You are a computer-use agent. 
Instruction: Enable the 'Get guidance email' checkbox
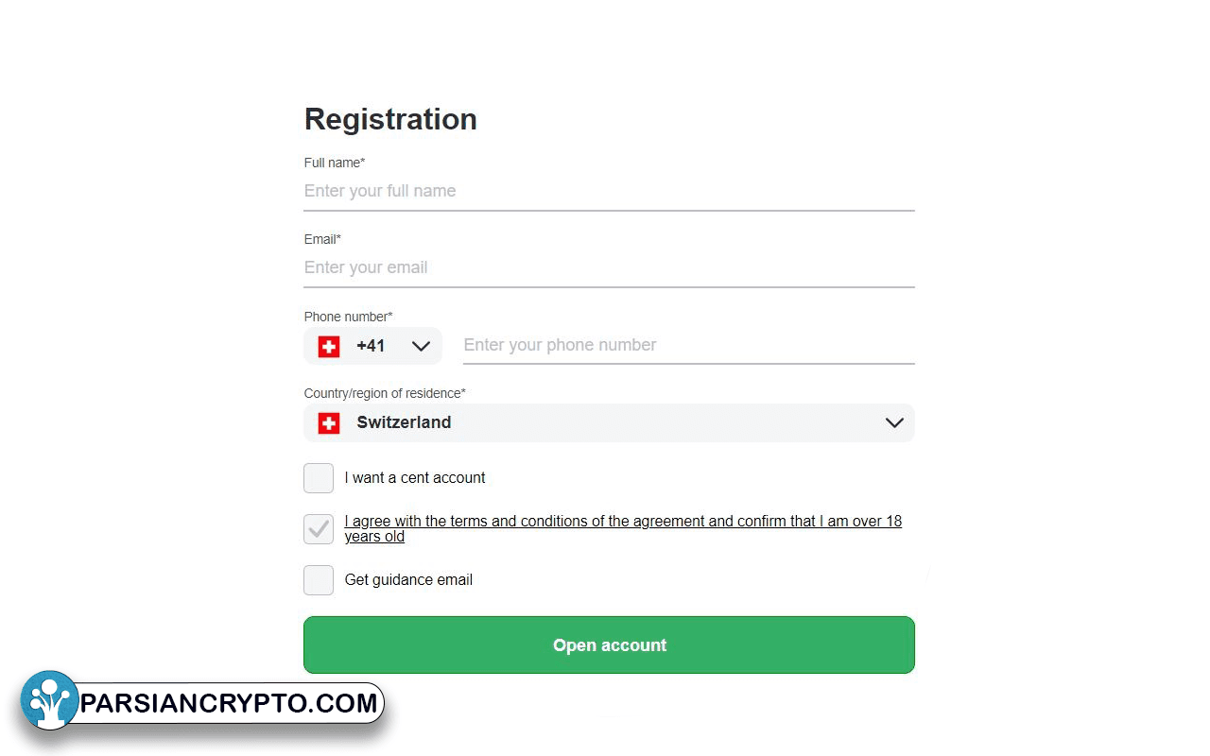[x=319, y=579]
